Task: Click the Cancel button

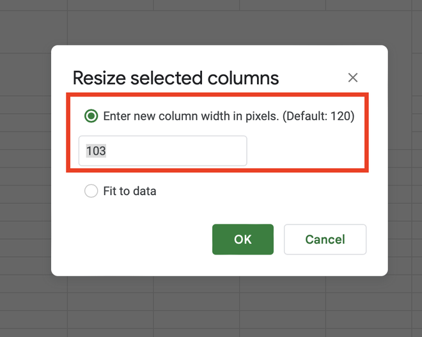Action: pos(325,239)
